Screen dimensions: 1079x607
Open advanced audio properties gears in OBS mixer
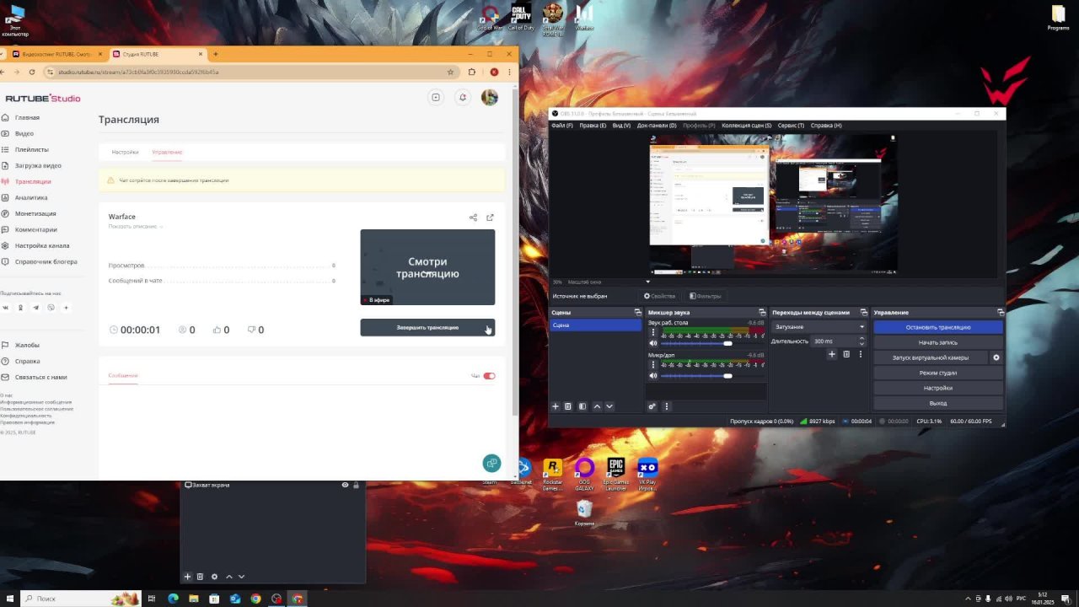[x=652, y=406]
